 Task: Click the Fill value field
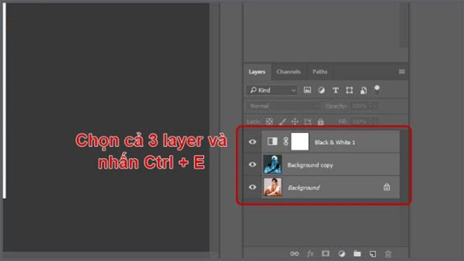[x=361, y=121]
